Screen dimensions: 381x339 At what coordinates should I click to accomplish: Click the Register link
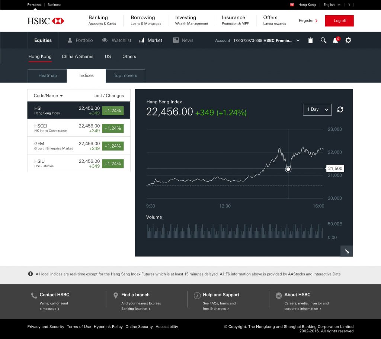point(308,21)
